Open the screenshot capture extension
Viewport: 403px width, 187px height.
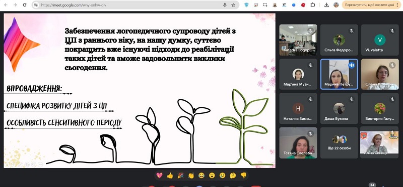click(265, 5)
